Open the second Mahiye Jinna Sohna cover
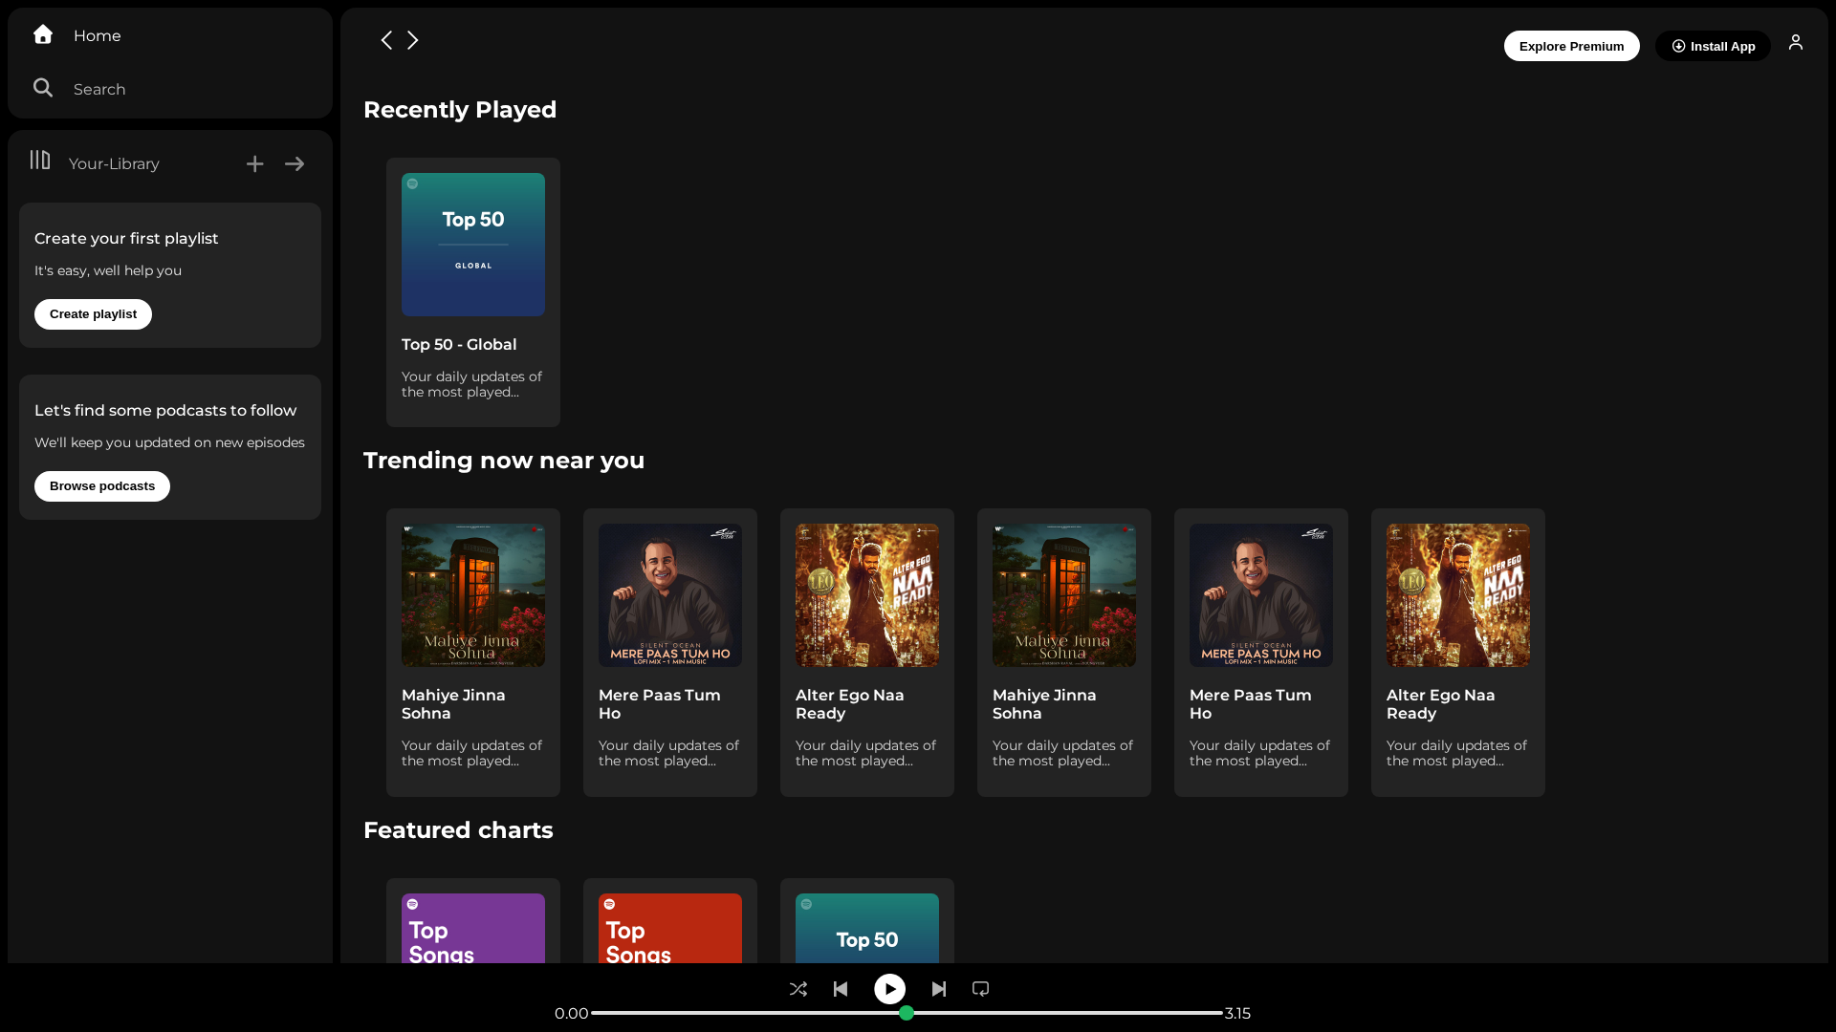The image size is (1836, 1032). coord(1064,595)
